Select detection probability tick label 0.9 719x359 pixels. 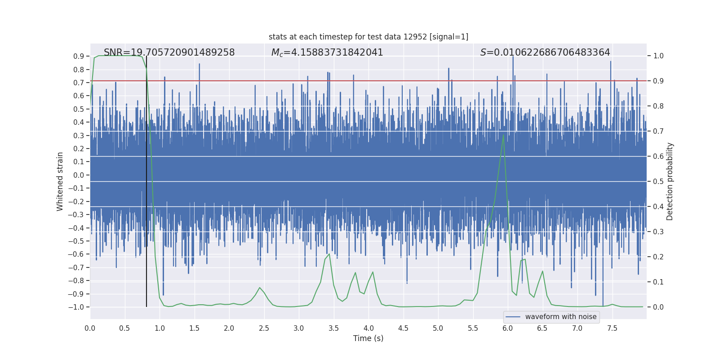pyautogui.click(x=658, y=81)
